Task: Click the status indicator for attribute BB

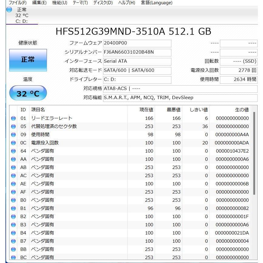Action: click(x=13, y=249)
